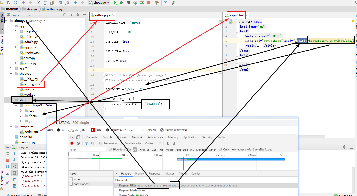Image resolution: width=357 pixels, height=196 pixels.
Task: Open Project panel gear settings
Action: 78,15
